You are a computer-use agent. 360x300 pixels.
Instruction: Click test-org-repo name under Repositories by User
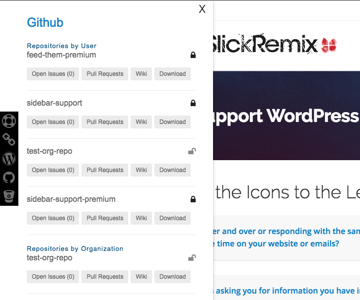coord(50,151)
